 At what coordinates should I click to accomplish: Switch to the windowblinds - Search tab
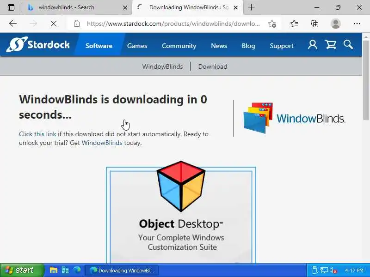pyautogui.click(x=77, y=7)
